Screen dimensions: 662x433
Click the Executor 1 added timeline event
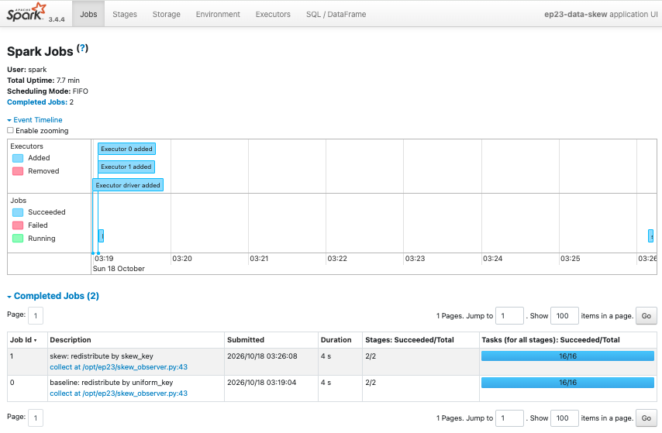[126, 167]
